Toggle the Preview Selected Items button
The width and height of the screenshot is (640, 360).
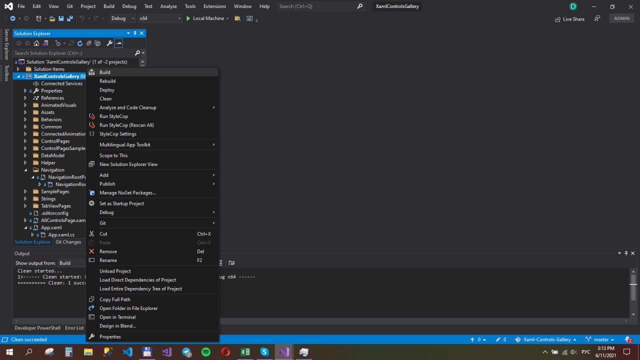(x=118, y=43)
